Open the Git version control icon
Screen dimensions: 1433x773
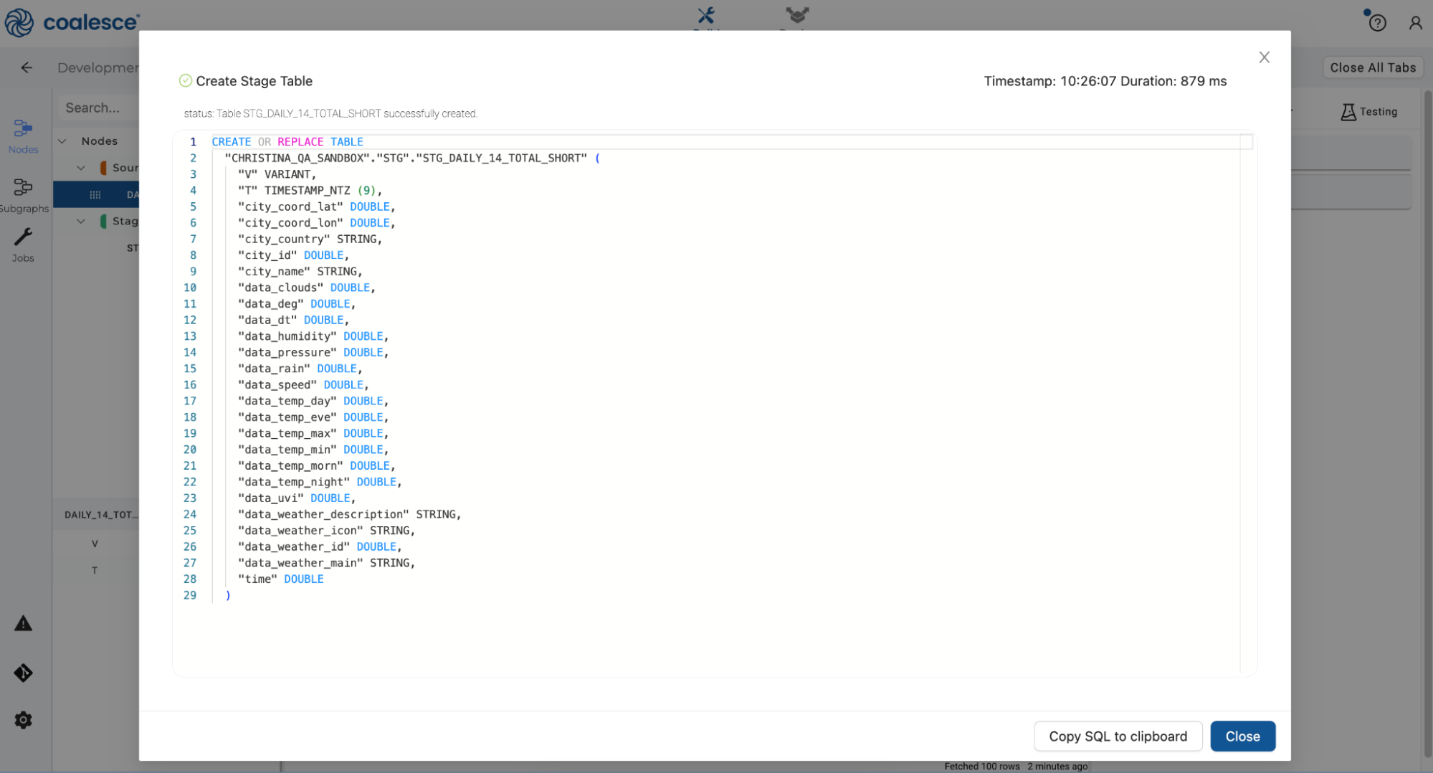[23, 673]
